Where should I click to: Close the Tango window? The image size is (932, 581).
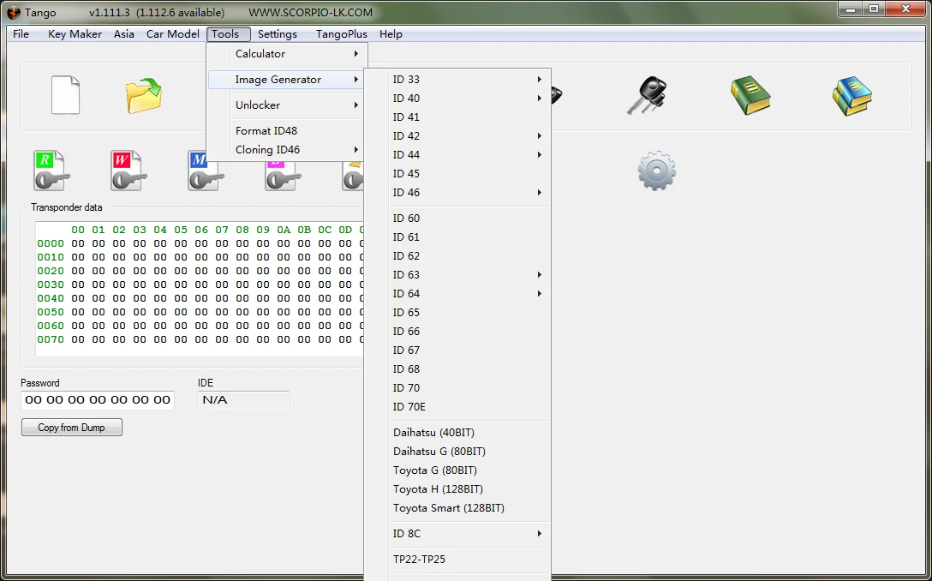point(905,9)
